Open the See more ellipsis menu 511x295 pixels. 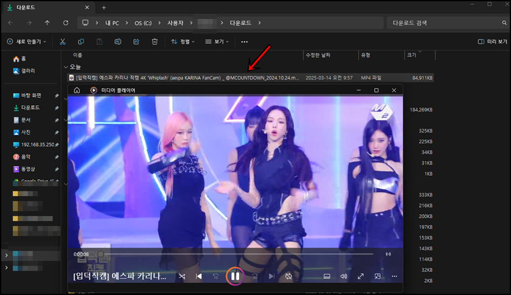245,42
